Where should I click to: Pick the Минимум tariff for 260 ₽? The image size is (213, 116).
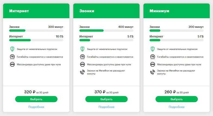click(x=177, y=99)
